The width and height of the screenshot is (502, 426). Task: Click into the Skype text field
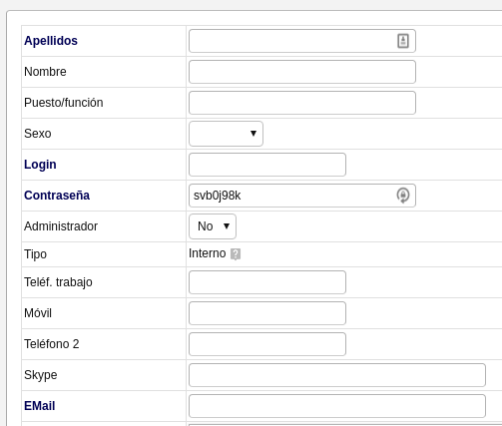coord(337,375)
